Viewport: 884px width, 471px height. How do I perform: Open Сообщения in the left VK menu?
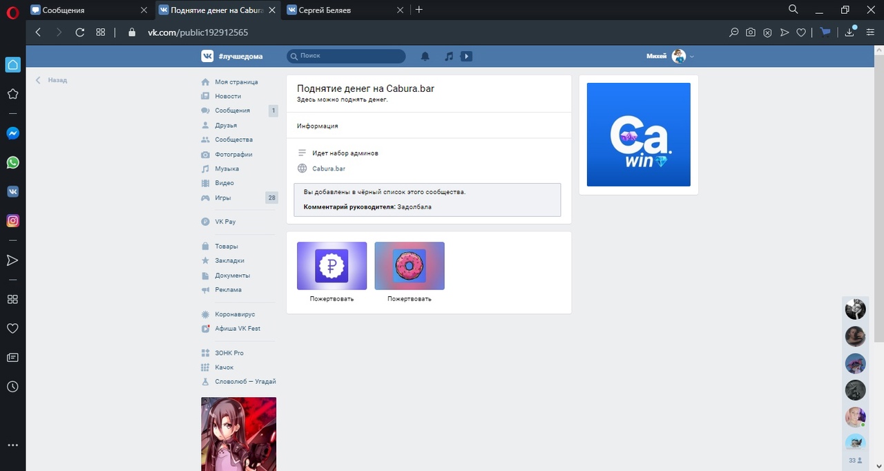pos(232,110)
